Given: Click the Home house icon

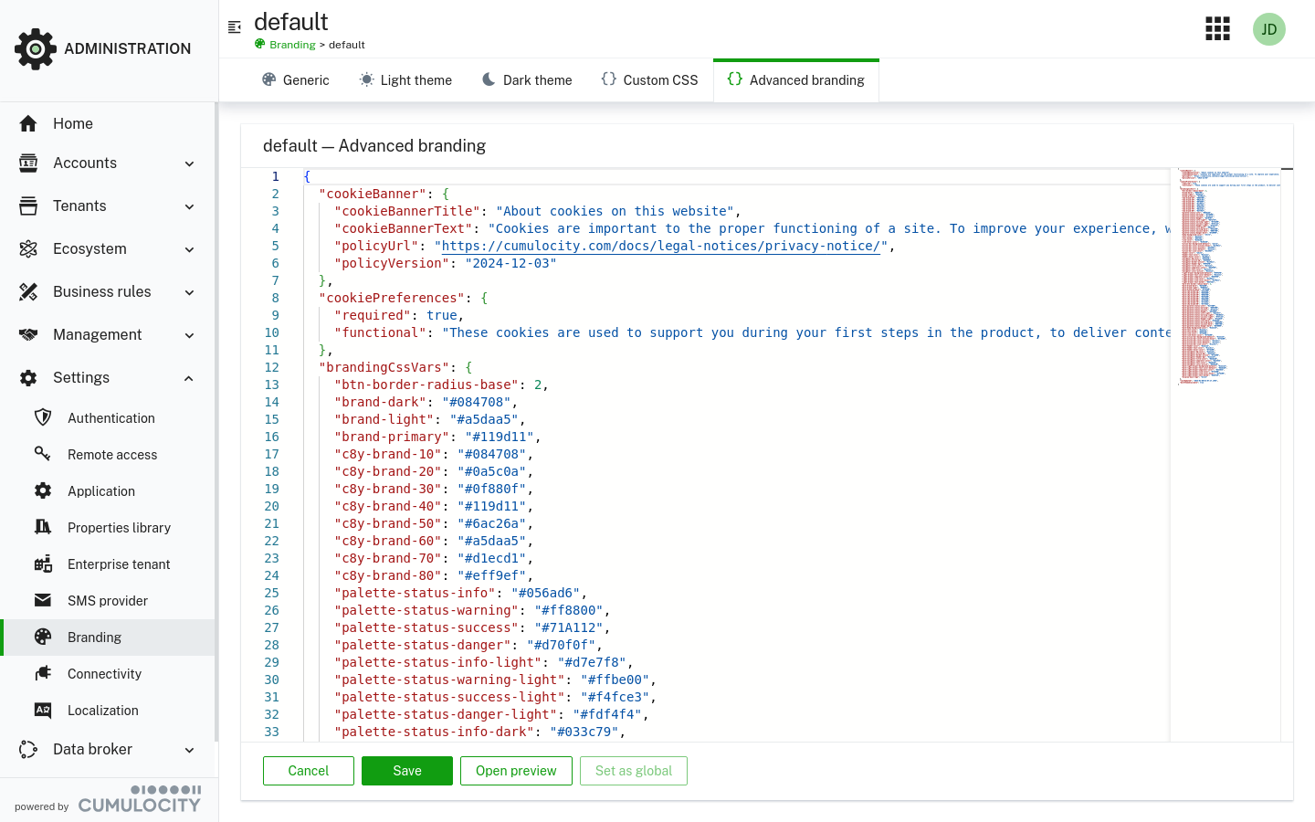Looking at the screenshot, I should 28,123.
